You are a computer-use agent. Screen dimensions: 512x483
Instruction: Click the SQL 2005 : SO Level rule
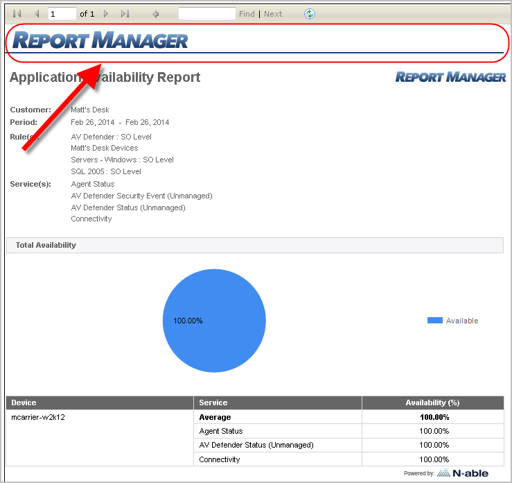pyautogui.click(x=106, y=171)
